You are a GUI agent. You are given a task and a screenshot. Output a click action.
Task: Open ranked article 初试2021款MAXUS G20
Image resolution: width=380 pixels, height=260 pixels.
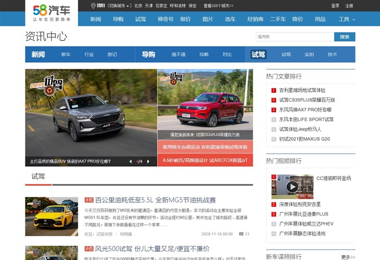click(305, 139)
